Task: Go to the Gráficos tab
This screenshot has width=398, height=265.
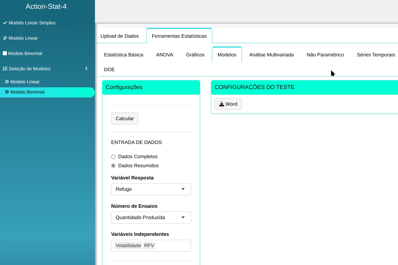Action: pyautogui.click(x=195, y=55)
